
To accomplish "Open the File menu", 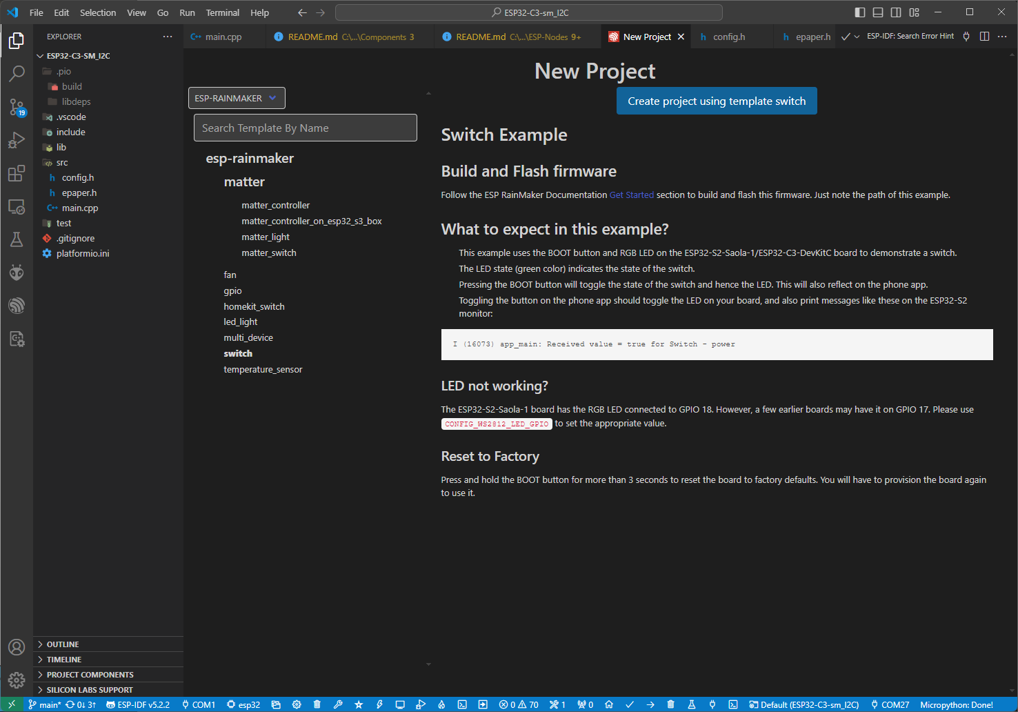I will 37,12.
